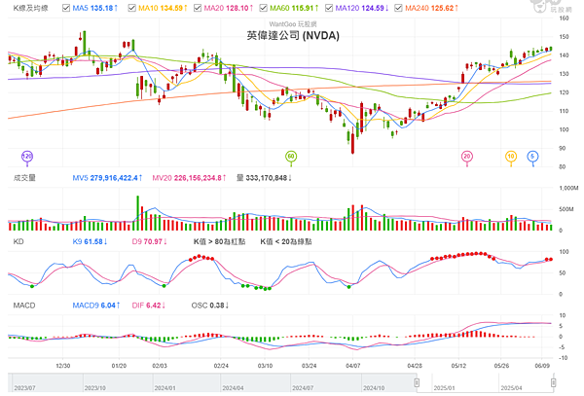Click the DIF 6.42 value
This screenshot has width=584, height=396.
(x=149, y=306)
